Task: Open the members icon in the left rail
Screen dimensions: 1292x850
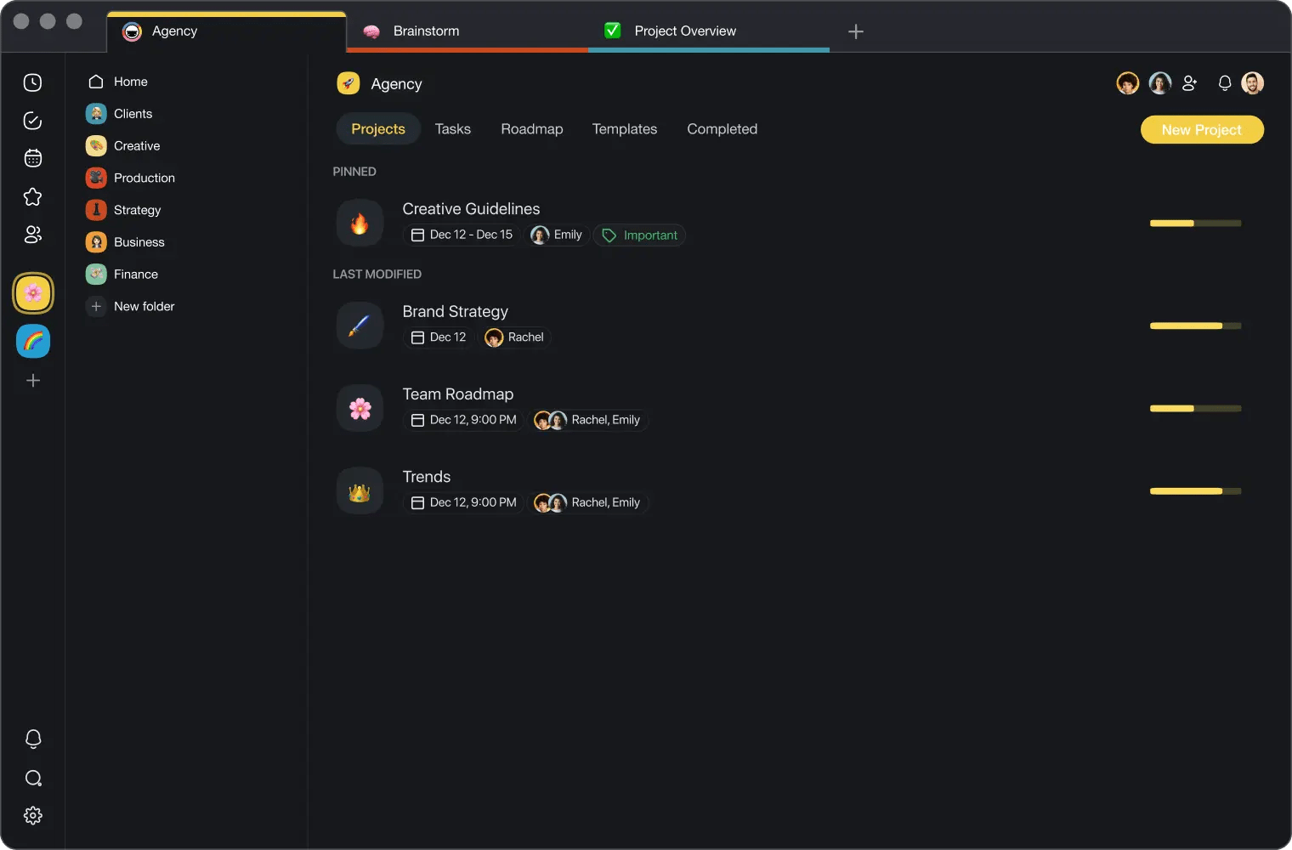Action: [x=32, y=235]
